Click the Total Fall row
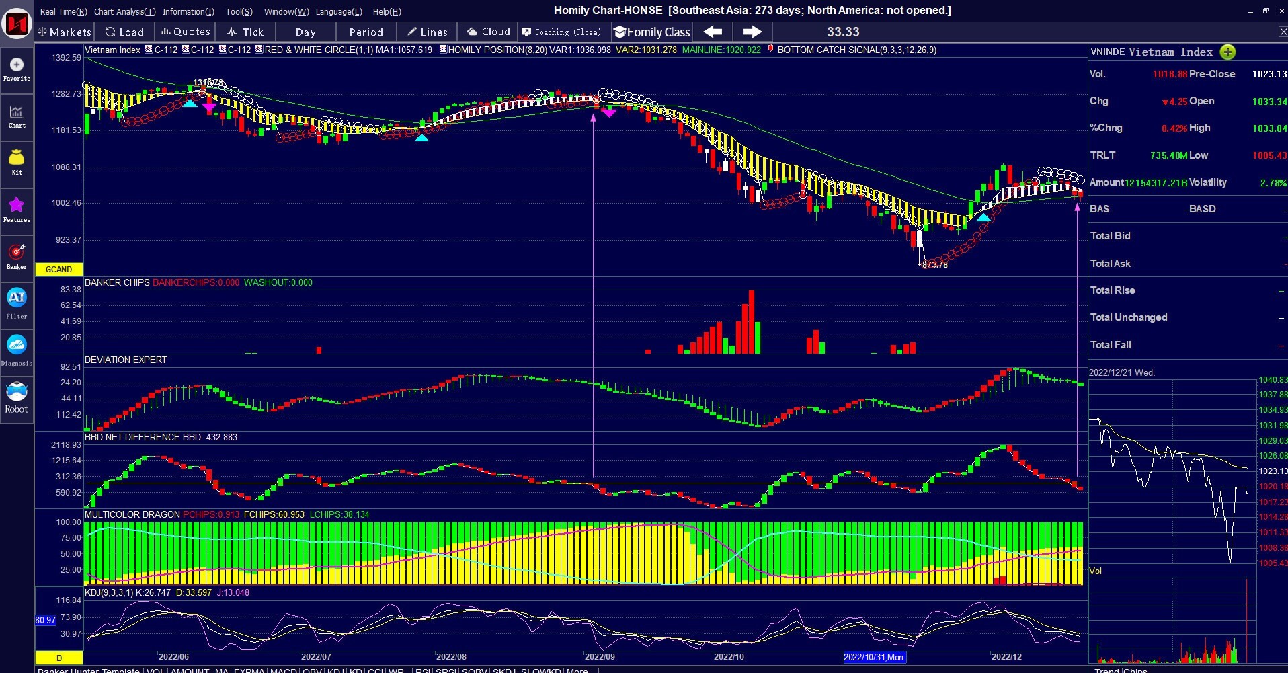 [x=1187, y=345]
